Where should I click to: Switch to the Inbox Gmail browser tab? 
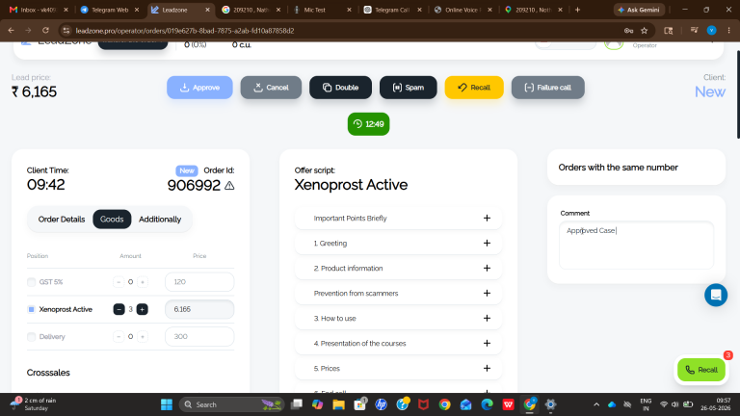tap(38, 10)
